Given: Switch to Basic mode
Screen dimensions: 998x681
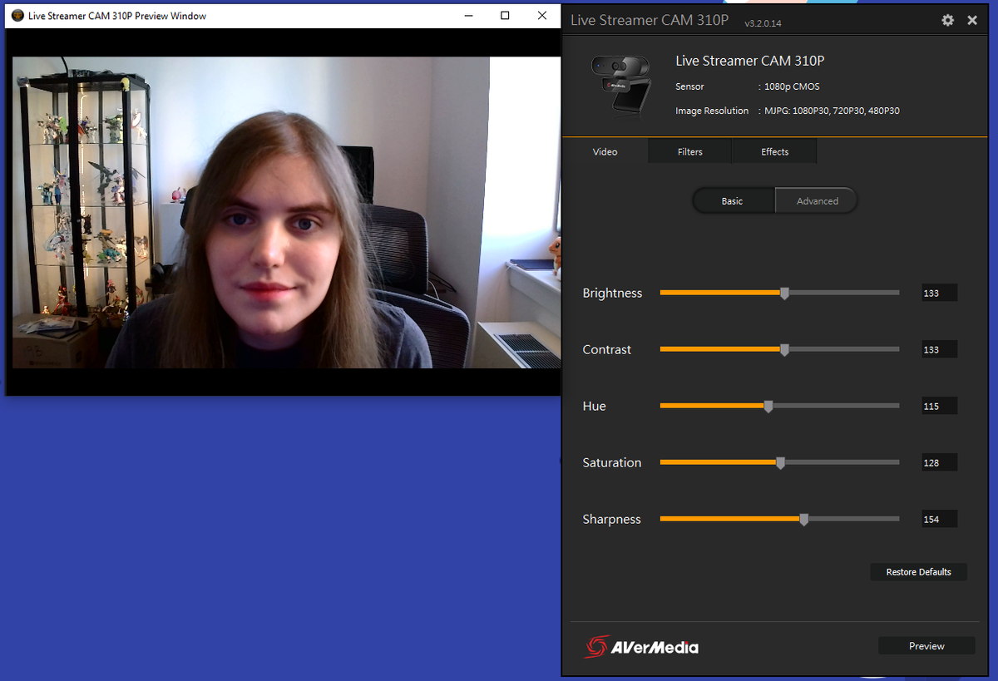Looking at the screenshot, I should [x=733, y=200].
